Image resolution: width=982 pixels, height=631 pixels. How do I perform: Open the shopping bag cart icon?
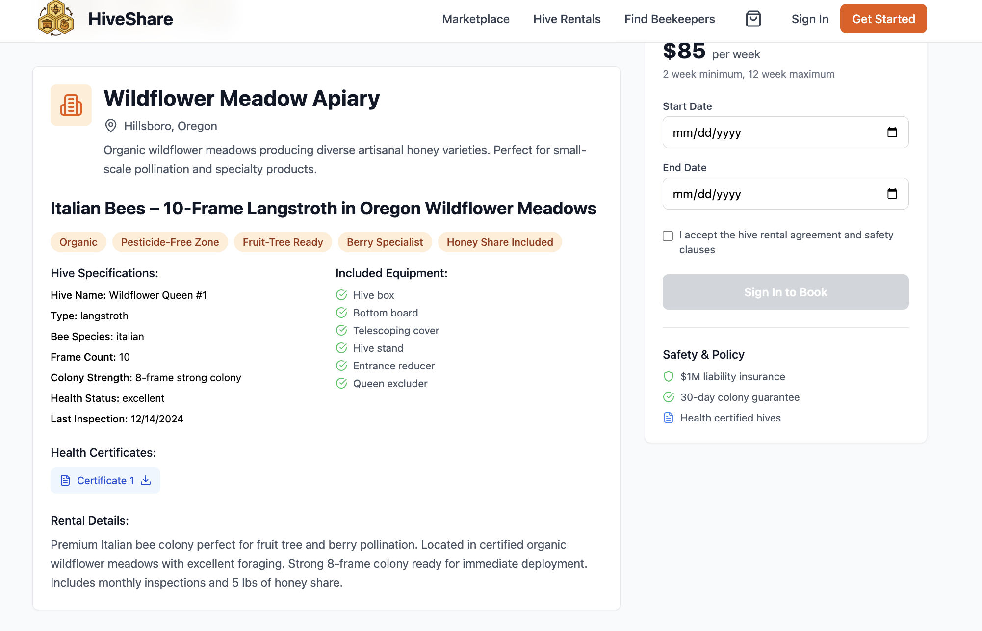pyautogui.click(x=753, y=19)
